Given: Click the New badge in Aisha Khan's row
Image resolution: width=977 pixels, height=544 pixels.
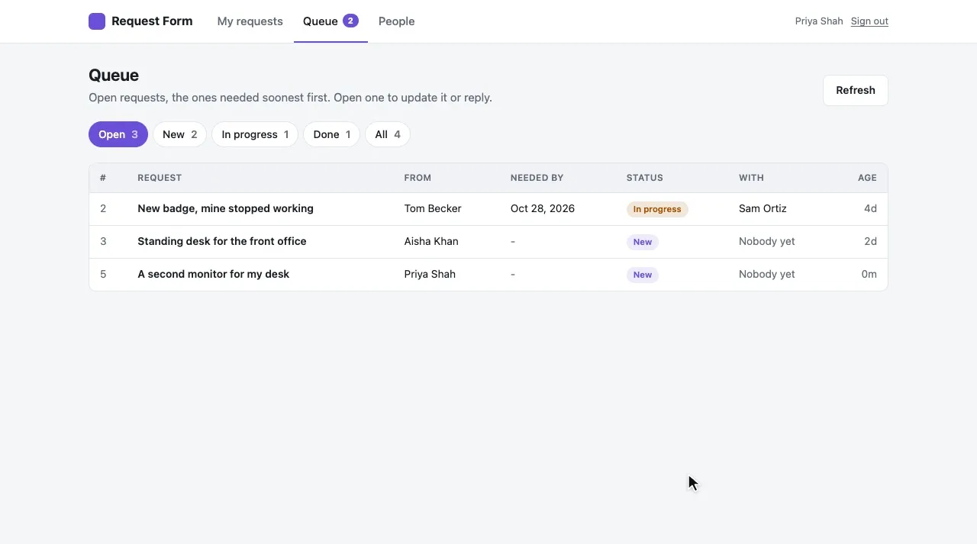Looking at the screenshot, I should 643,242.
